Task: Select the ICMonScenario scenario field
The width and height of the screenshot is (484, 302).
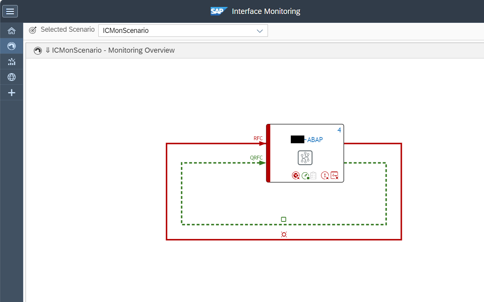Action: point(183,31)
